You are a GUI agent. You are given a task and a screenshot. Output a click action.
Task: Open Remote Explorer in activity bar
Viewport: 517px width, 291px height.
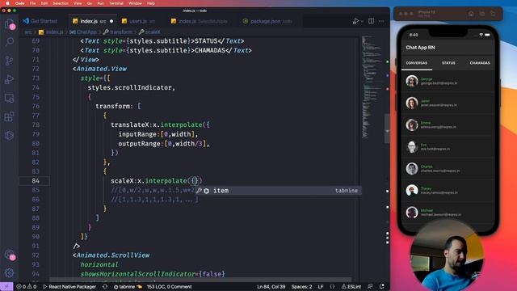pos(9,98)
